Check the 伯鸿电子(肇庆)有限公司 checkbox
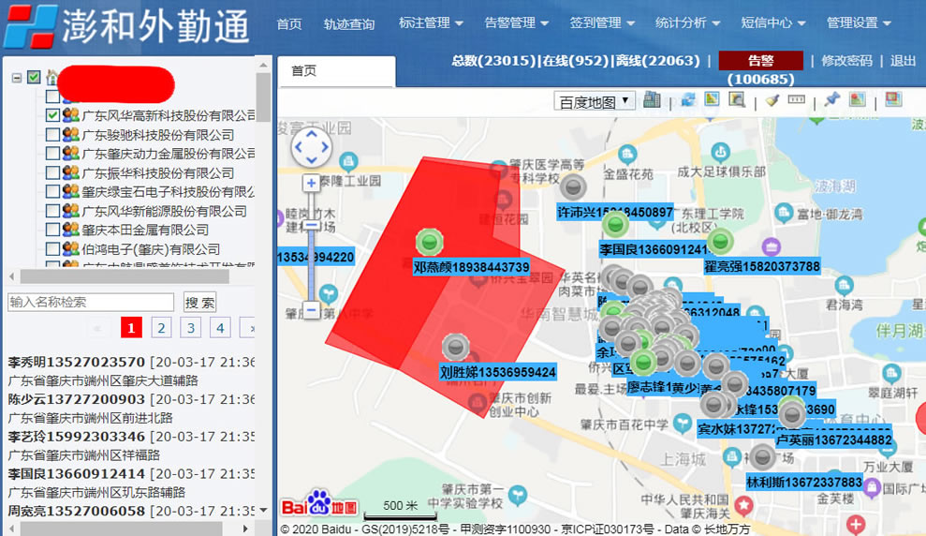 (52, 249)
